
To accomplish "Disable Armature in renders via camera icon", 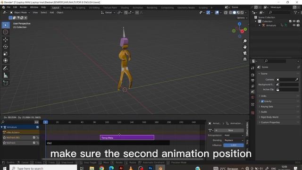I will pyautogui.click(x=298, y=25).
